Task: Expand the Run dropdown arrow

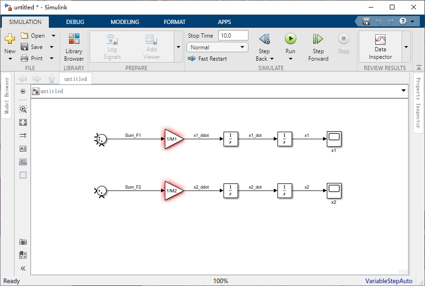Action: point(291,59)
